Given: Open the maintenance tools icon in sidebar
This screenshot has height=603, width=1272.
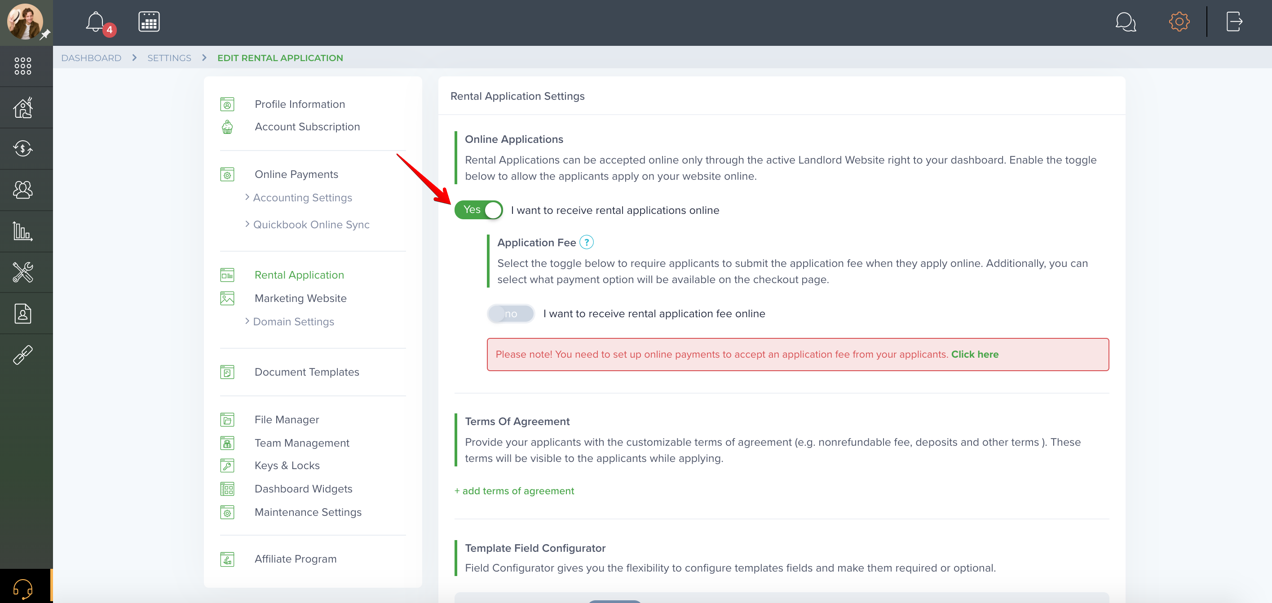Looking at the screenshot, I should point(23,272).
